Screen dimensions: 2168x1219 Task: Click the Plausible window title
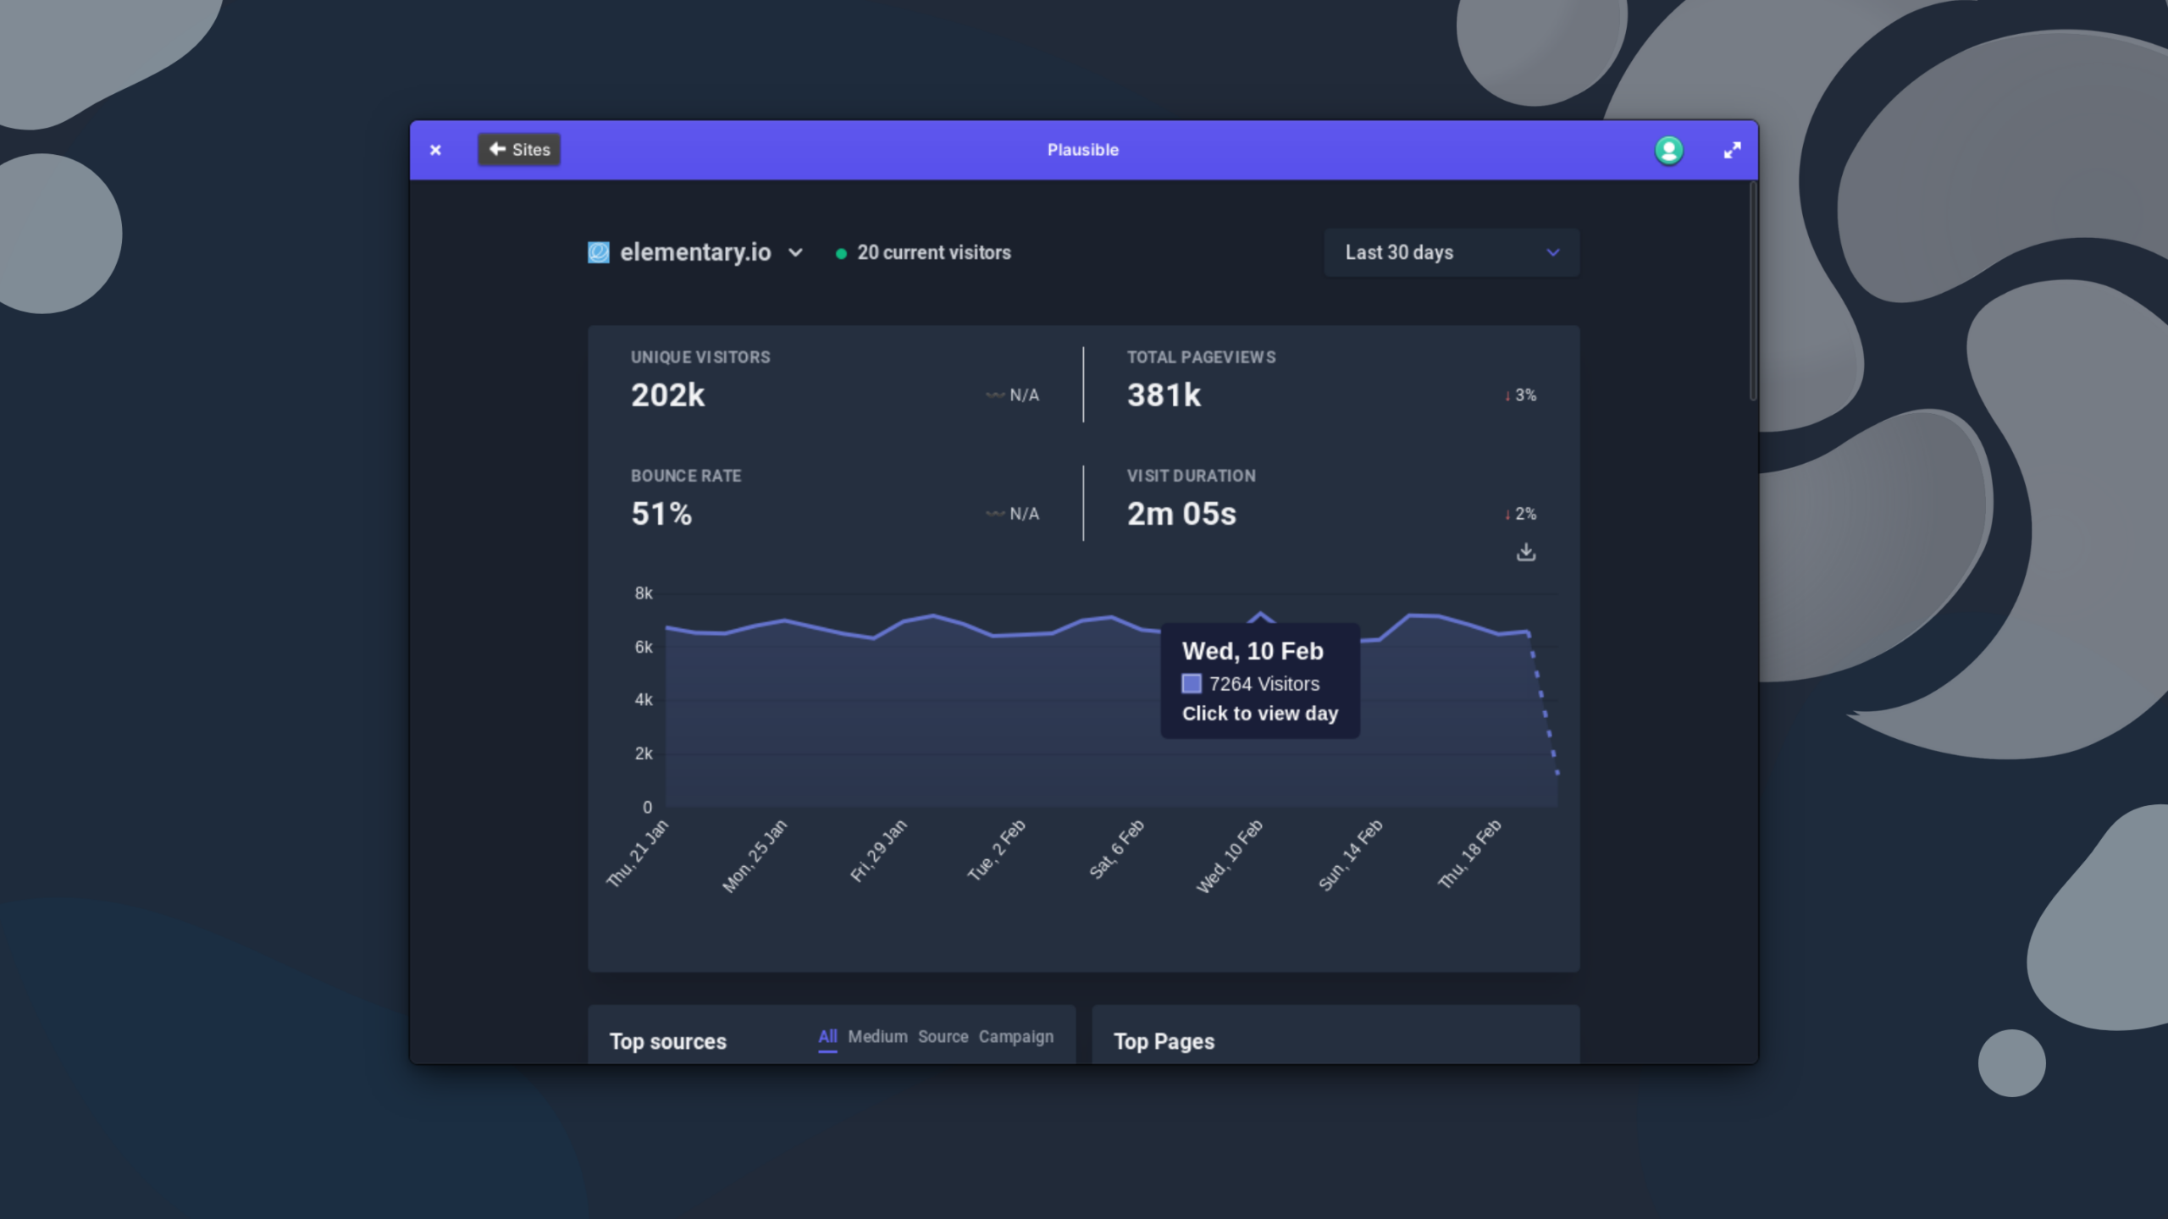[x=1083, y=150]
